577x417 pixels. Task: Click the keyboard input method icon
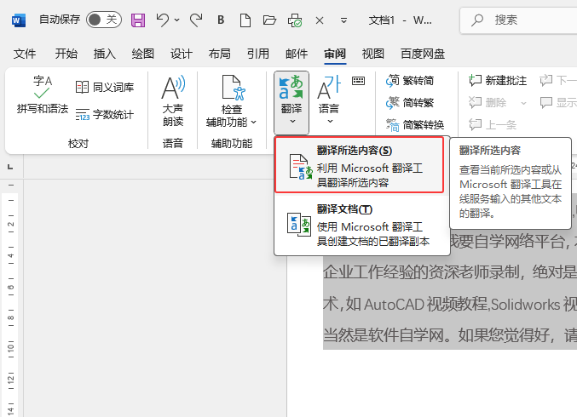tap(359, 81)
